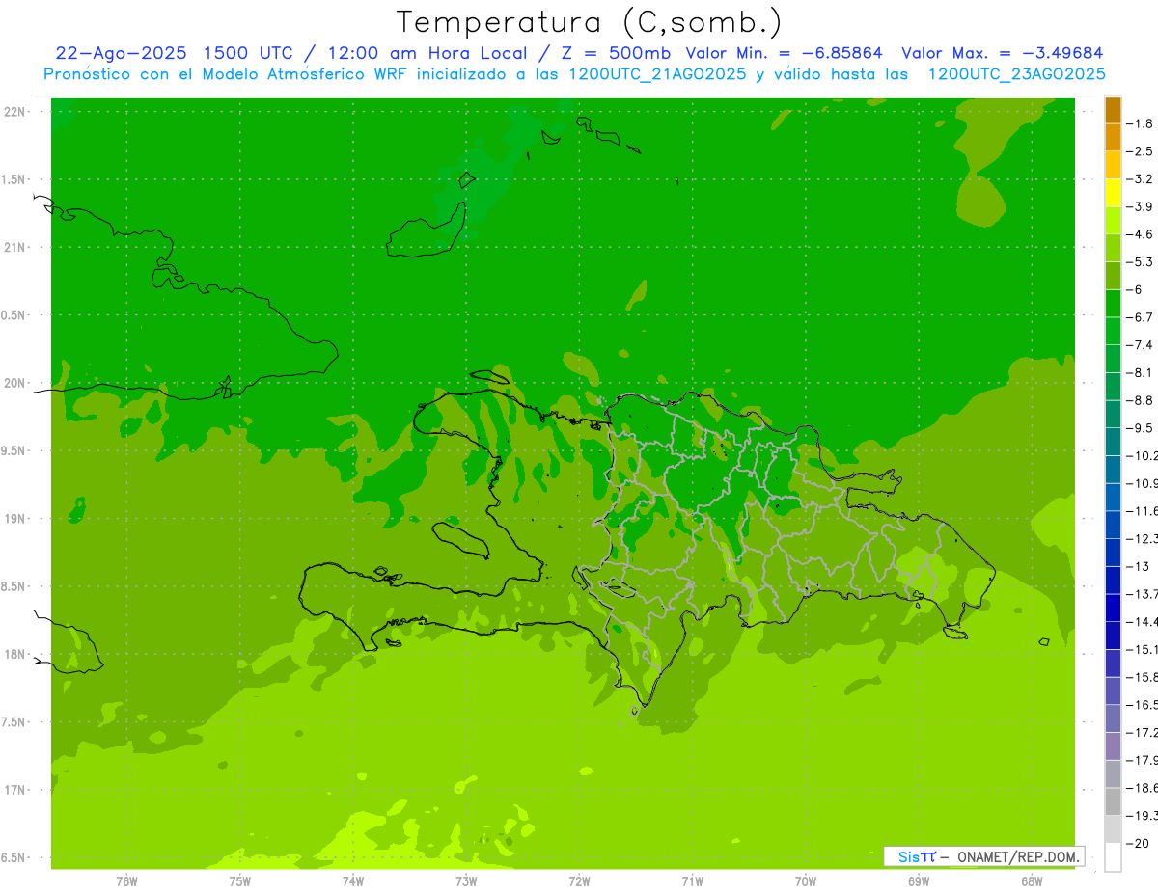
Task: Click the title "Temperatura (C,somb.)"
Action: (590, 21)
